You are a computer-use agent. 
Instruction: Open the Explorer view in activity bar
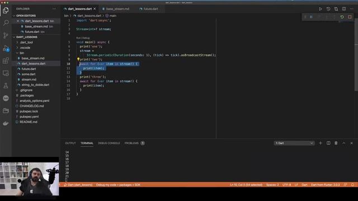click(x=6, y=10)
